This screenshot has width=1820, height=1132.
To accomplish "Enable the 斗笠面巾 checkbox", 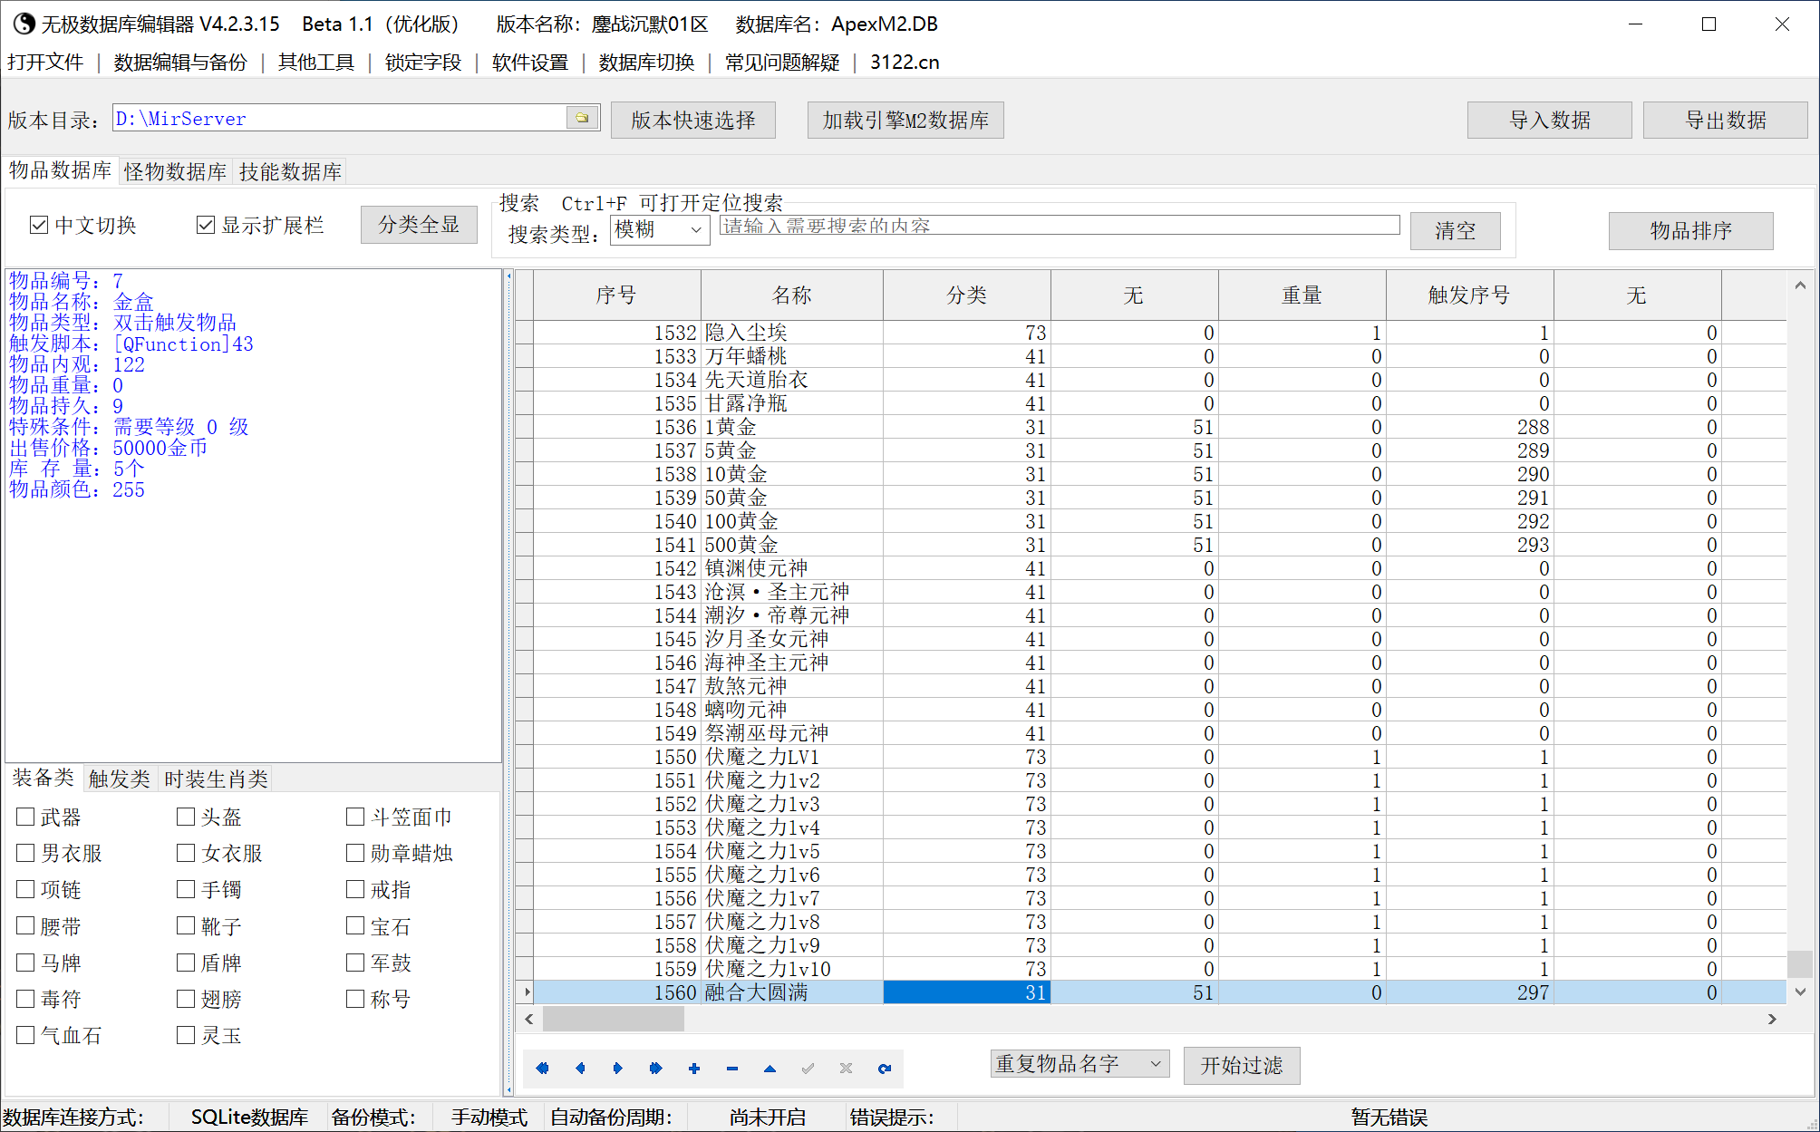I will point(355,817).
